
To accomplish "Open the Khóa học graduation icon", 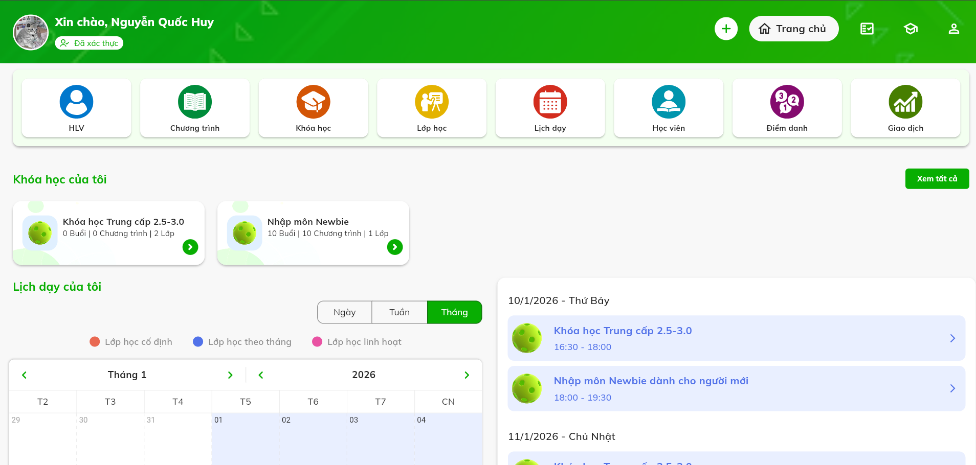I will pyautogui.click(x=313, y=102).
